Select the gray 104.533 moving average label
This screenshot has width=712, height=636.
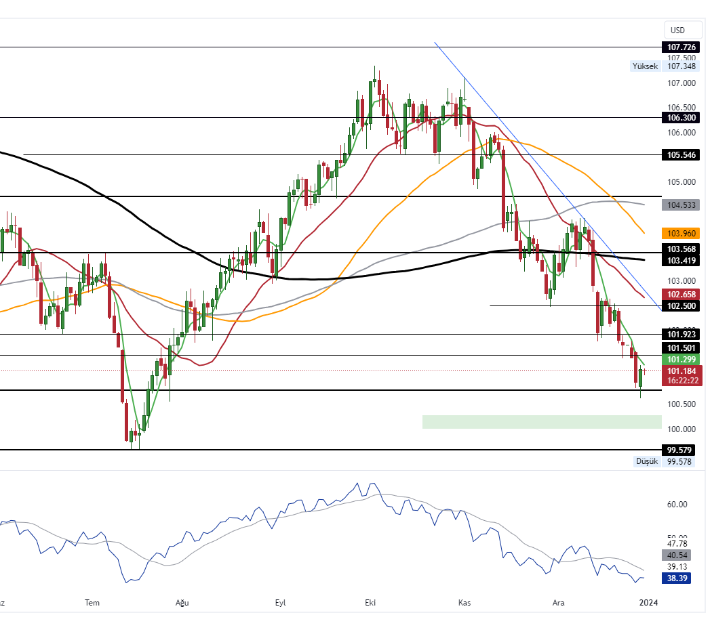(x=680, y=203)
